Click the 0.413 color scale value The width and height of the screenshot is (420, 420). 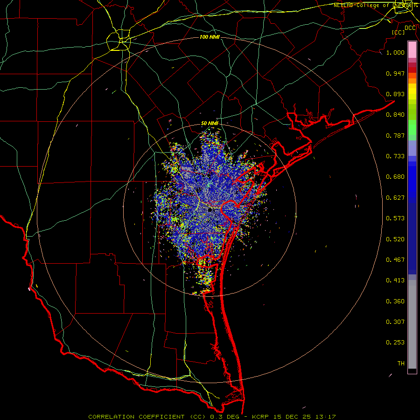coord(395,280)
